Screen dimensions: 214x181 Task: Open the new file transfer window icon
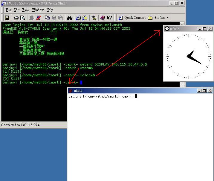[85, 18]
